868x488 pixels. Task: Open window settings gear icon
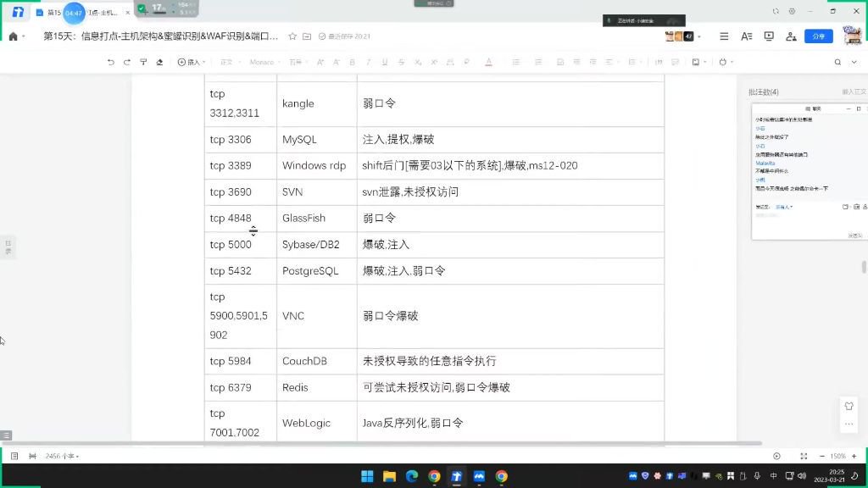pyautogui.click(x=793, y=11)
